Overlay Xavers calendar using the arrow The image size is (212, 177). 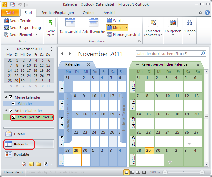click(x=137, y=64)
